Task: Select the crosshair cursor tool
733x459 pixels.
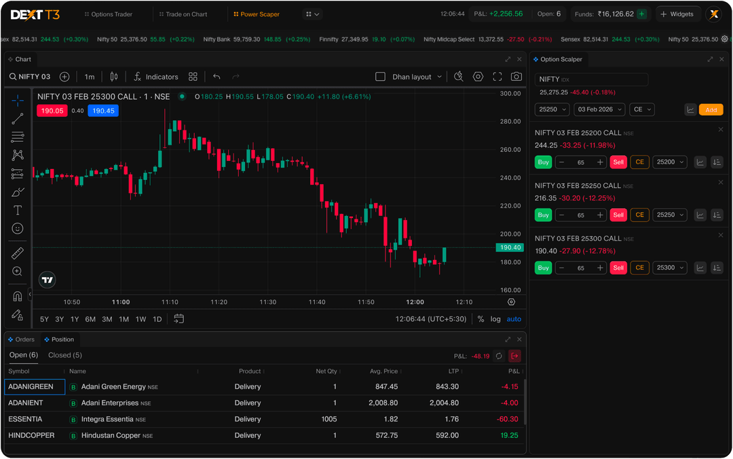Action: [18, 100]
